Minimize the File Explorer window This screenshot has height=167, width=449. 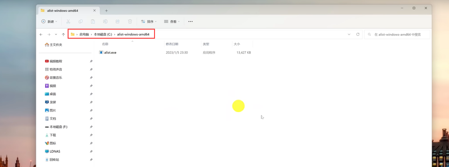click(x=402, y=8)
